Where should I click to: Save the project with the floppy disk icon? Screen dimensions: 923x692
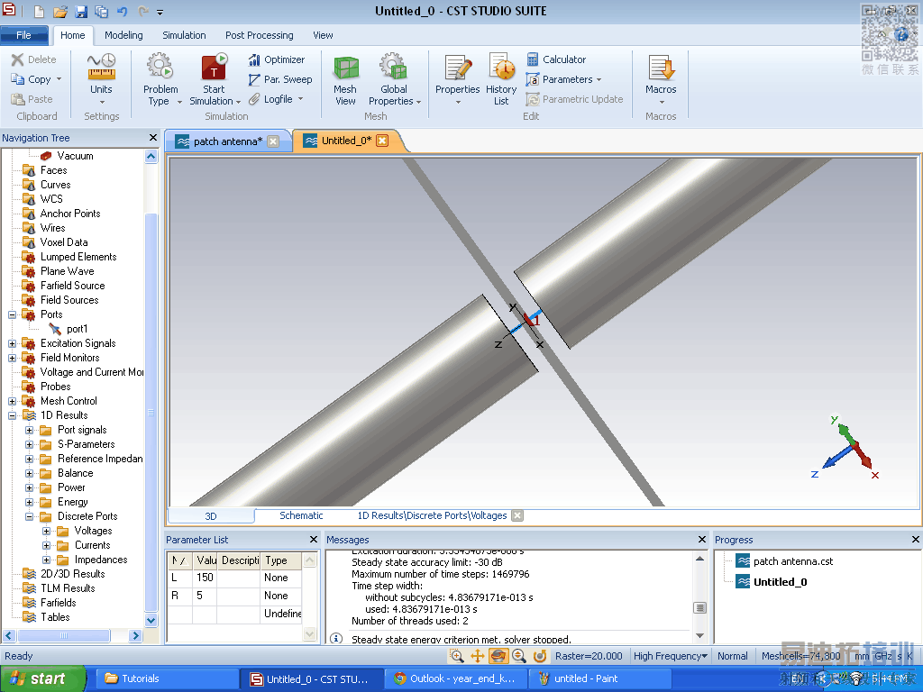[x=80, y=11]
